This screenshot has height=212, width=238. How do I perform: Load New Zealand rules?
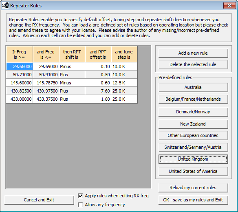coord(193,124)
